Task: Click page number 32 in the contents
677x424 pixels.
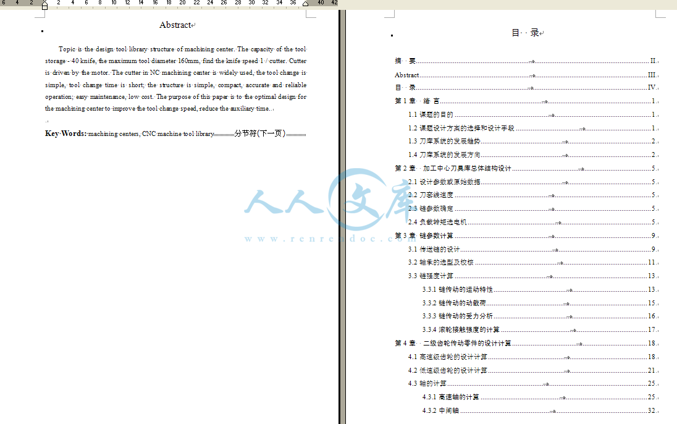Action: (x=652, y=410)
